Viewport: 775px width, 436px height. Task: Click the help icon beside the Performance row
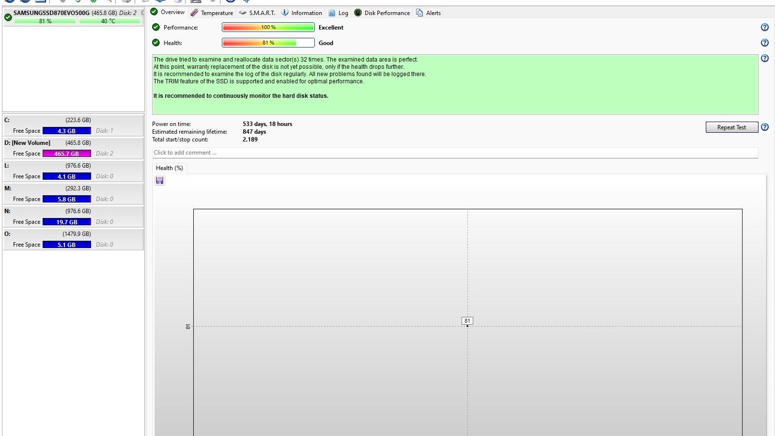click(765, 28)
